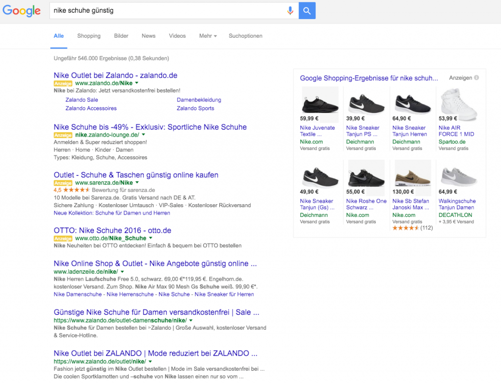Open the News tab
The width and height of the screenshot is (501, 383).
149,36
